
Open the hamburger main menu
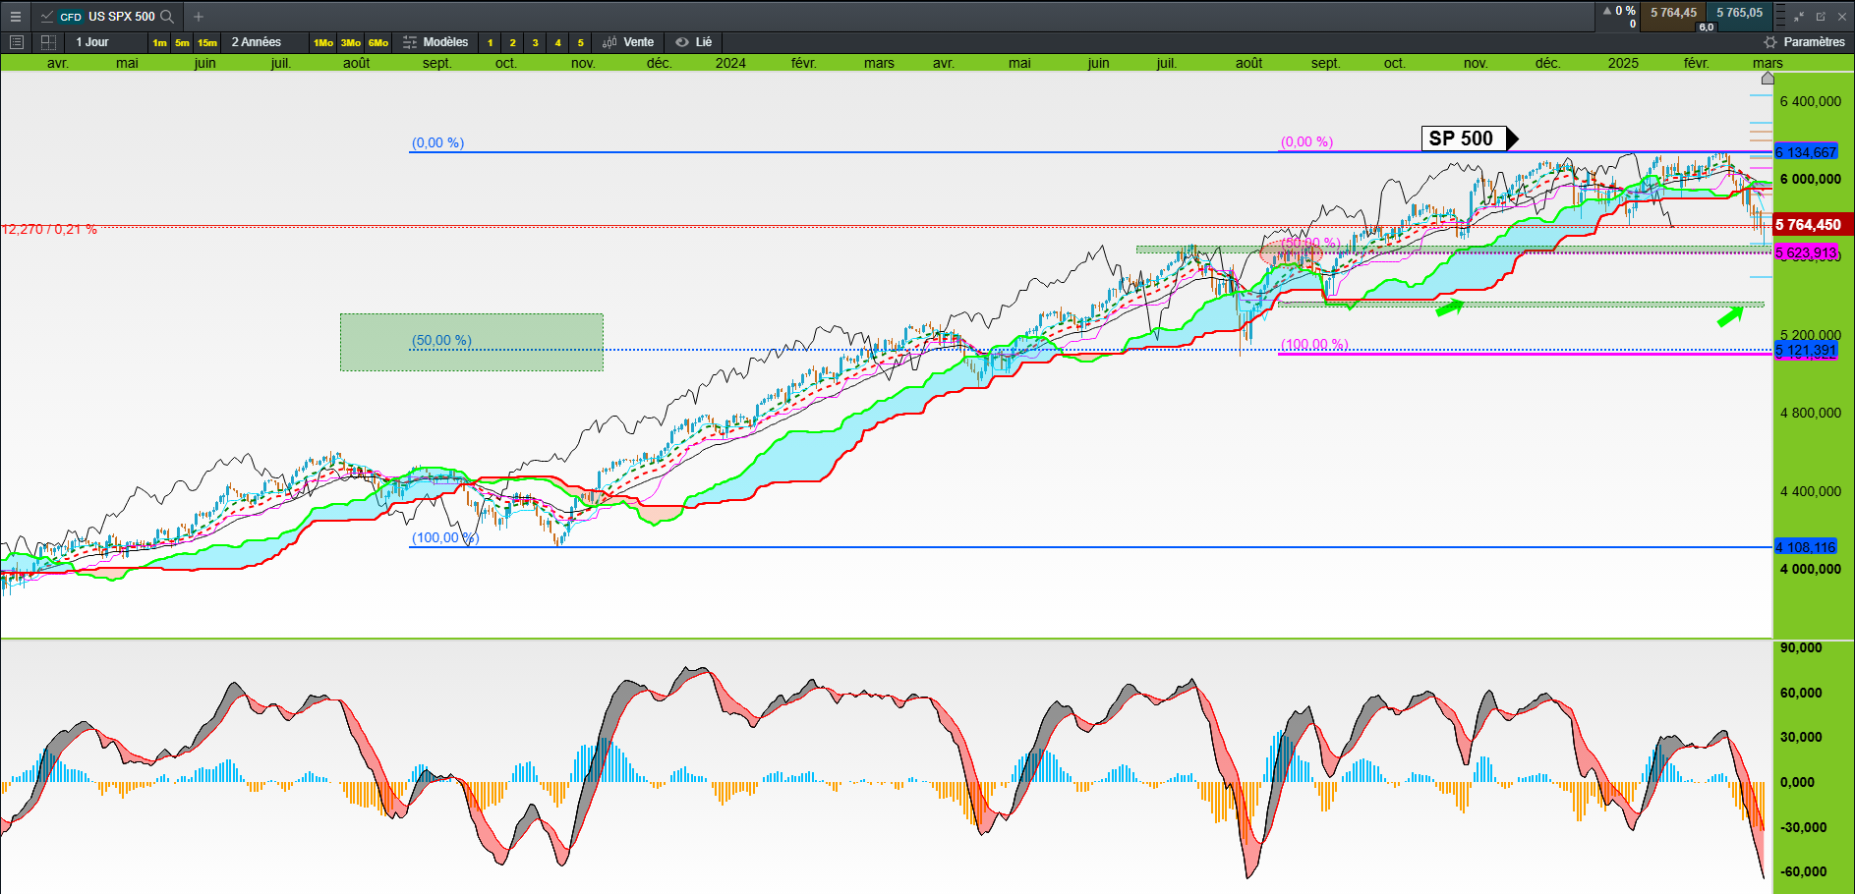coord(15,17)
